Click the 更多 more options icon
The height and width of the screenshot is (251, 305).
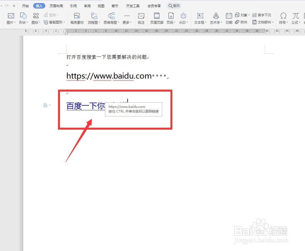pyautogui.click(x=127, y=16)
